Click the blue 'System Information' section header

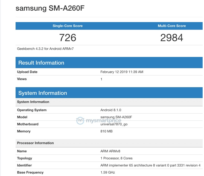point(109,93)
